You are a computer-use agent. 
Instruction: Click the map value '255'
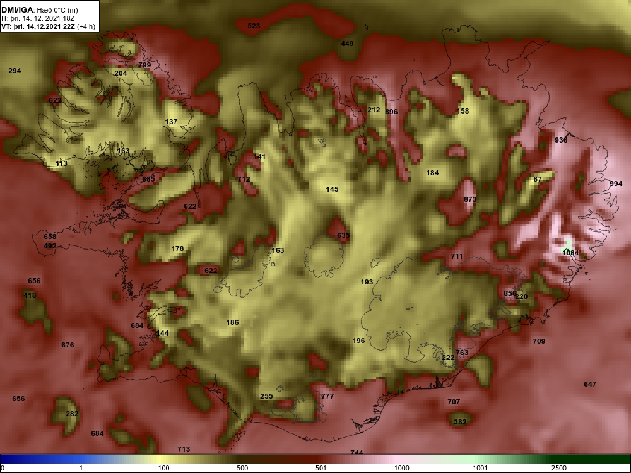(266, 396)
